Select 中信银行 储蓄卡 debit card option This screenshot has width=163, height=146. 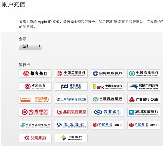tap(107, 125)
